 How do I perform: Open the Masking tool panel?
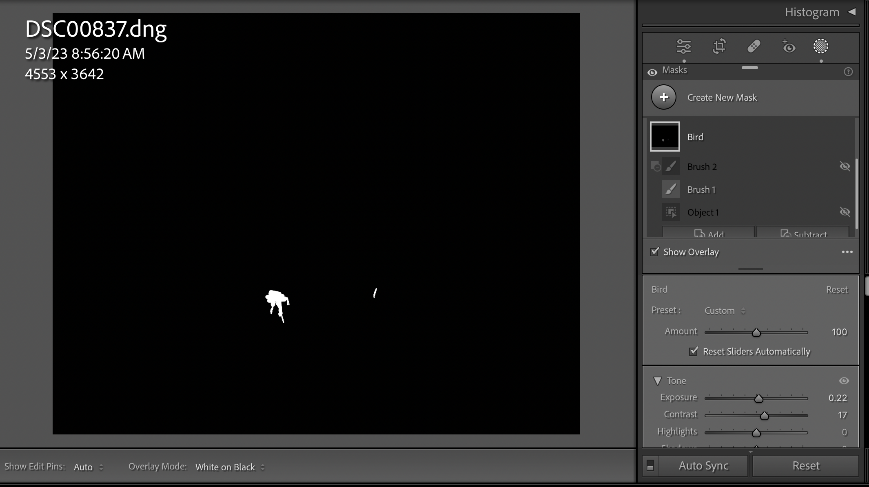pos(820,47)
